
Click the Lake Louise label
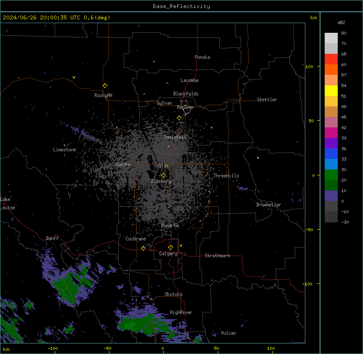tap(8, 203)
